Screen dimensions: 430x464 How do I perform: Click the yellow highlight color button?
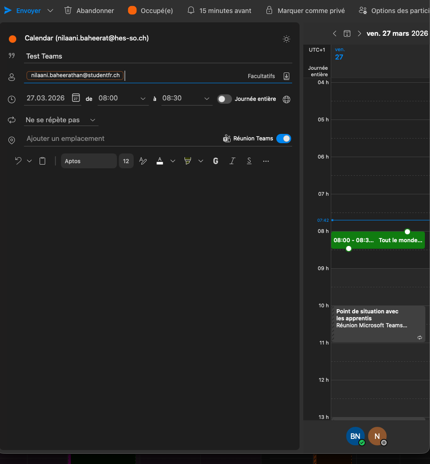click(188, 161)
